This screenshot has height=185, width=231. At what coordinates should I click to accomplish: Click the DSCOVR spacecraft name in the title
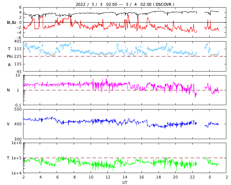[164, 4]
